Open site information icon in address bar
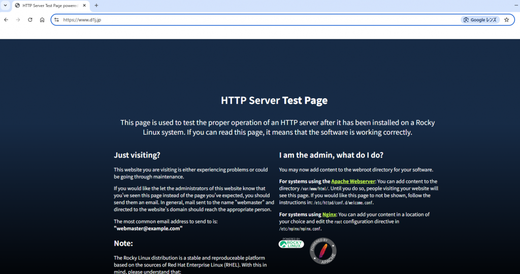 point(57,20)
